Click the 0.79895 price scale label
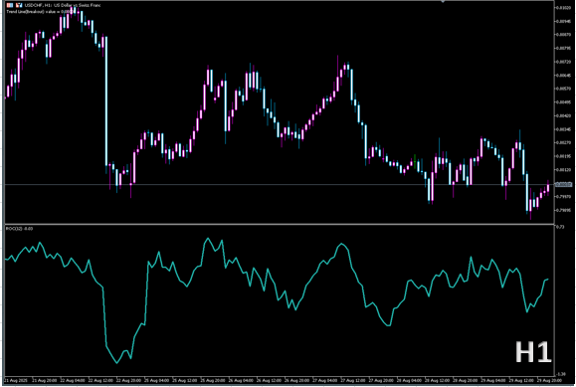 [x=564, y=210]
